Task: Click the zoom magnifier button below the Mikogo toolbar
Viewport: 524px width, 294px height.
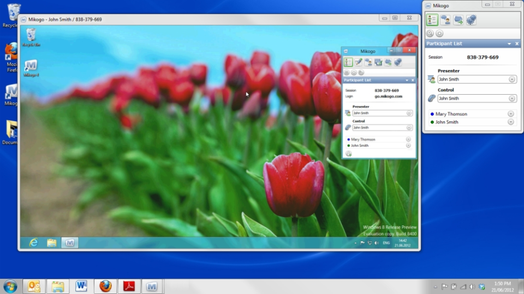Action: pos(430,33)
